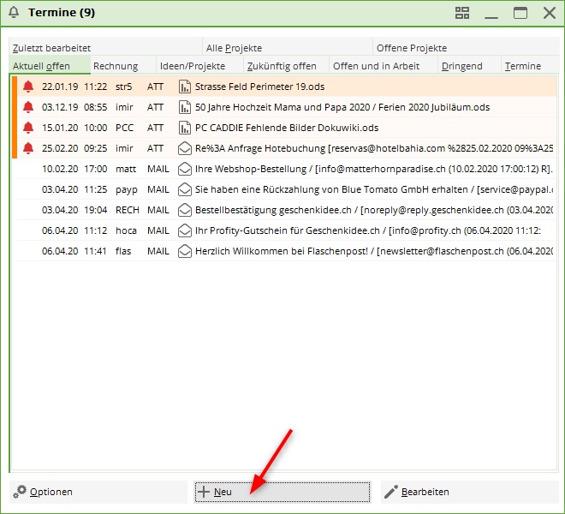Click red bell on Strasse Feld Perimeter row
Screen dimensions: 565x514
28,87
